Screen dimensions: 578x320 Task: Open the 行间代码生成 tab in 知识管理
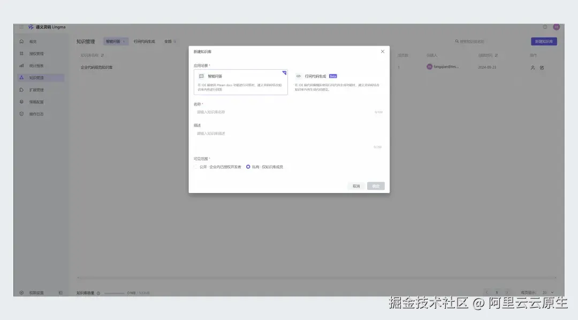pos(145,41)
